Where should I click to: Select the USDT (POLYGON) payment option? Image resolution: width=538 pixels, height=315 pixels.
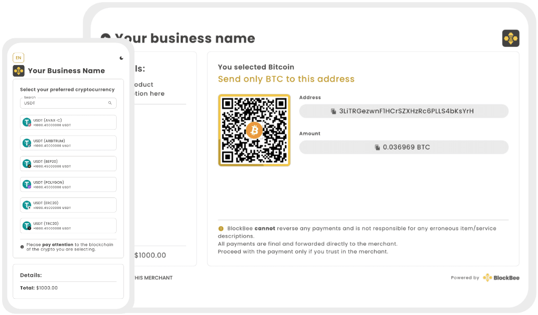click(68, 184)
